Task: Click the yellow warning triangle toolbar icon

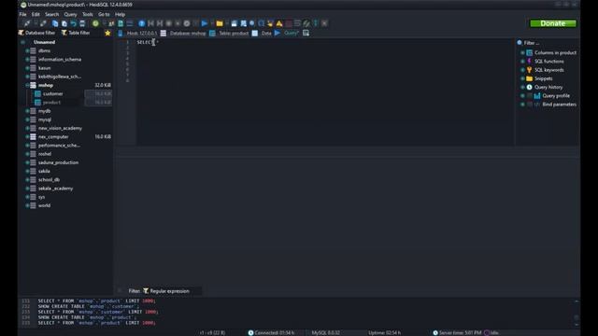Action: point(279,23)
